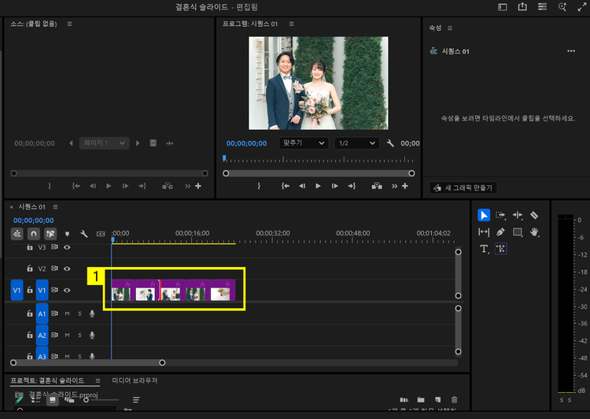Viewport: 590px width, 419px height.
Task: Click the Program monitor zoom scroll bar
Action: point(319,173)
